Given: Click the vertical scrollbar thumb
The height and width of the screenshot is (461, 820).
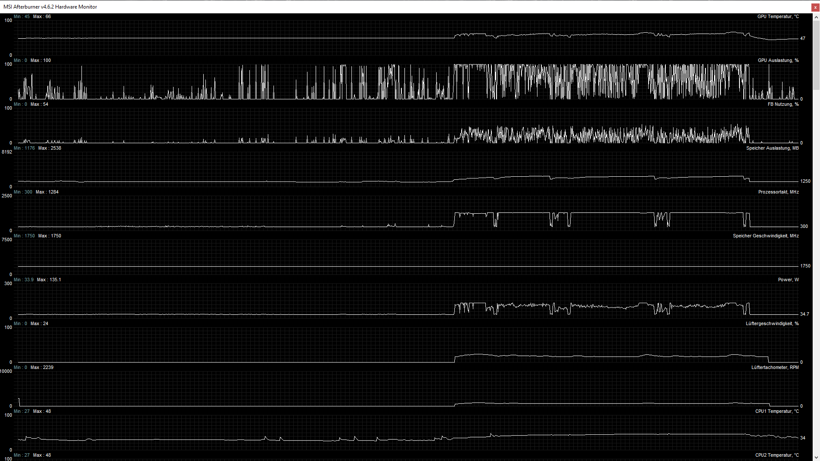Looking at the screenshot, I should point(816,55).
